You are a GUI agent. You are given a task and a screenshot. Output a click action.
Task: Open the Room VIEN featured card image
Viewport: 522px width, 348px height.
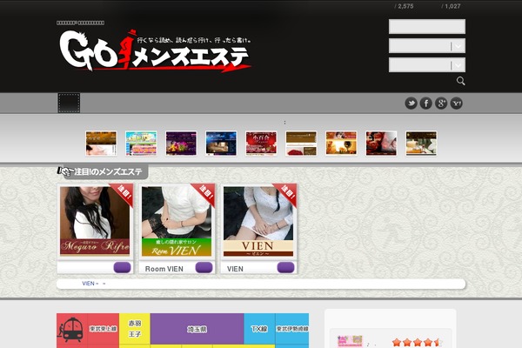tap(177, 221)
